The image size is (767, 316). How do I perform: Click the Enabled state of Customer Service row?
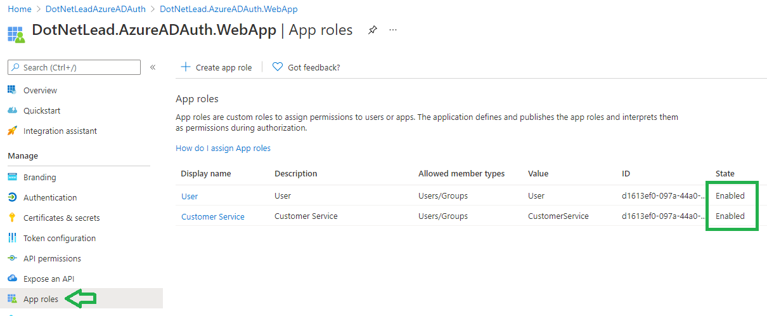point(730,216)
